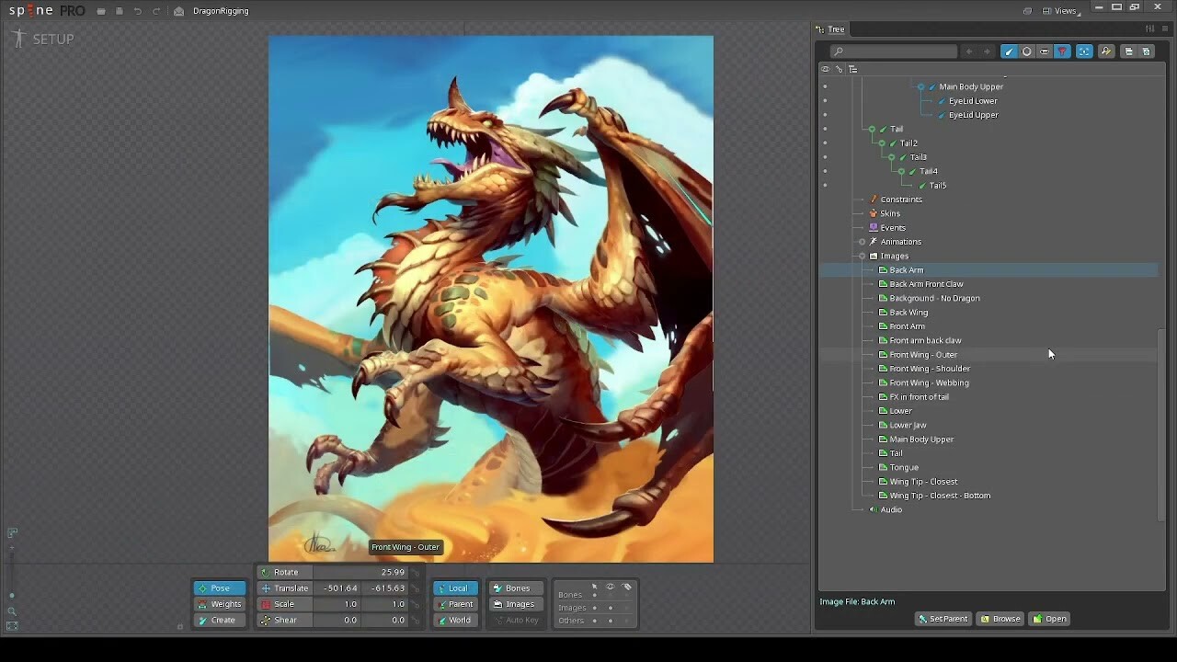1177x662 pixels.
Task: Click the Tree search input field
Action: [x=893, y=51]
